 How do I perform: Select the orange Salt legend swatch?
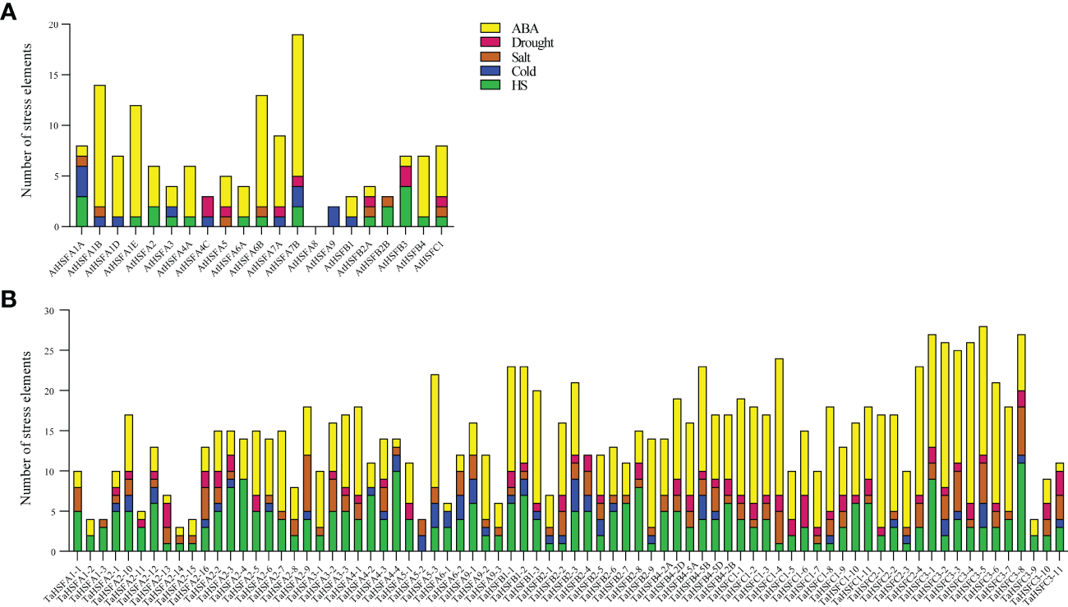[x=490, y=57]
